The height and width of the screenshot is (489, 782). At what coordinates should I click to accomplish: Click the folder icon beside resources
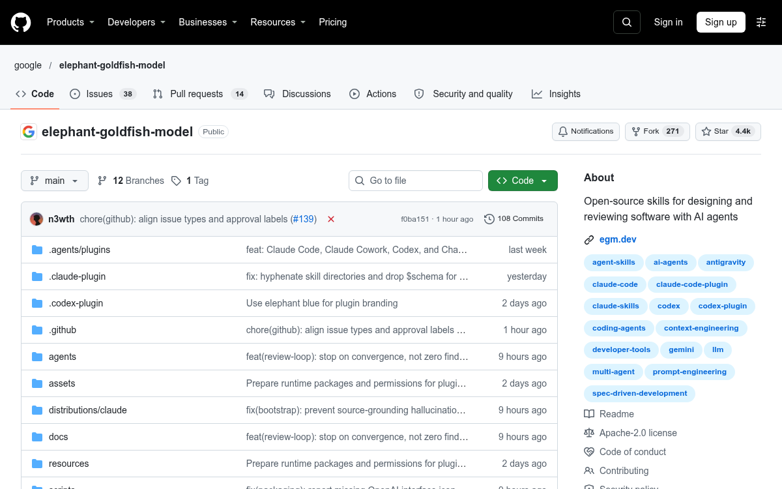click(x=37, y=464)
